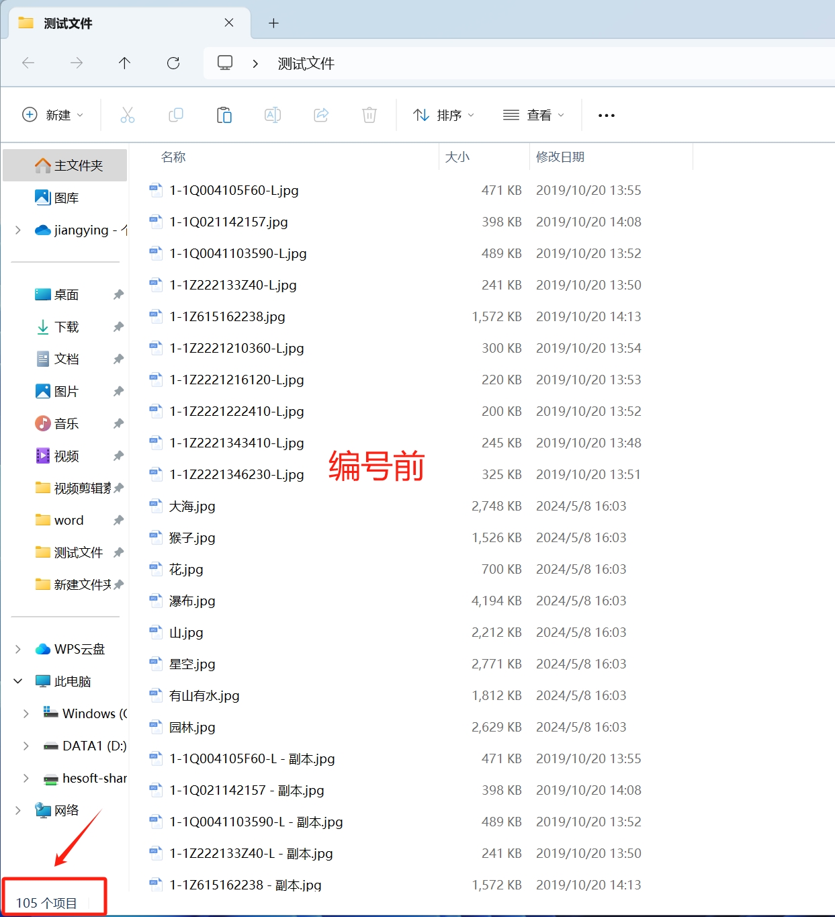835x917 pixels.
Task: Navigate back with the back arrow
Action: coord(28,62)
